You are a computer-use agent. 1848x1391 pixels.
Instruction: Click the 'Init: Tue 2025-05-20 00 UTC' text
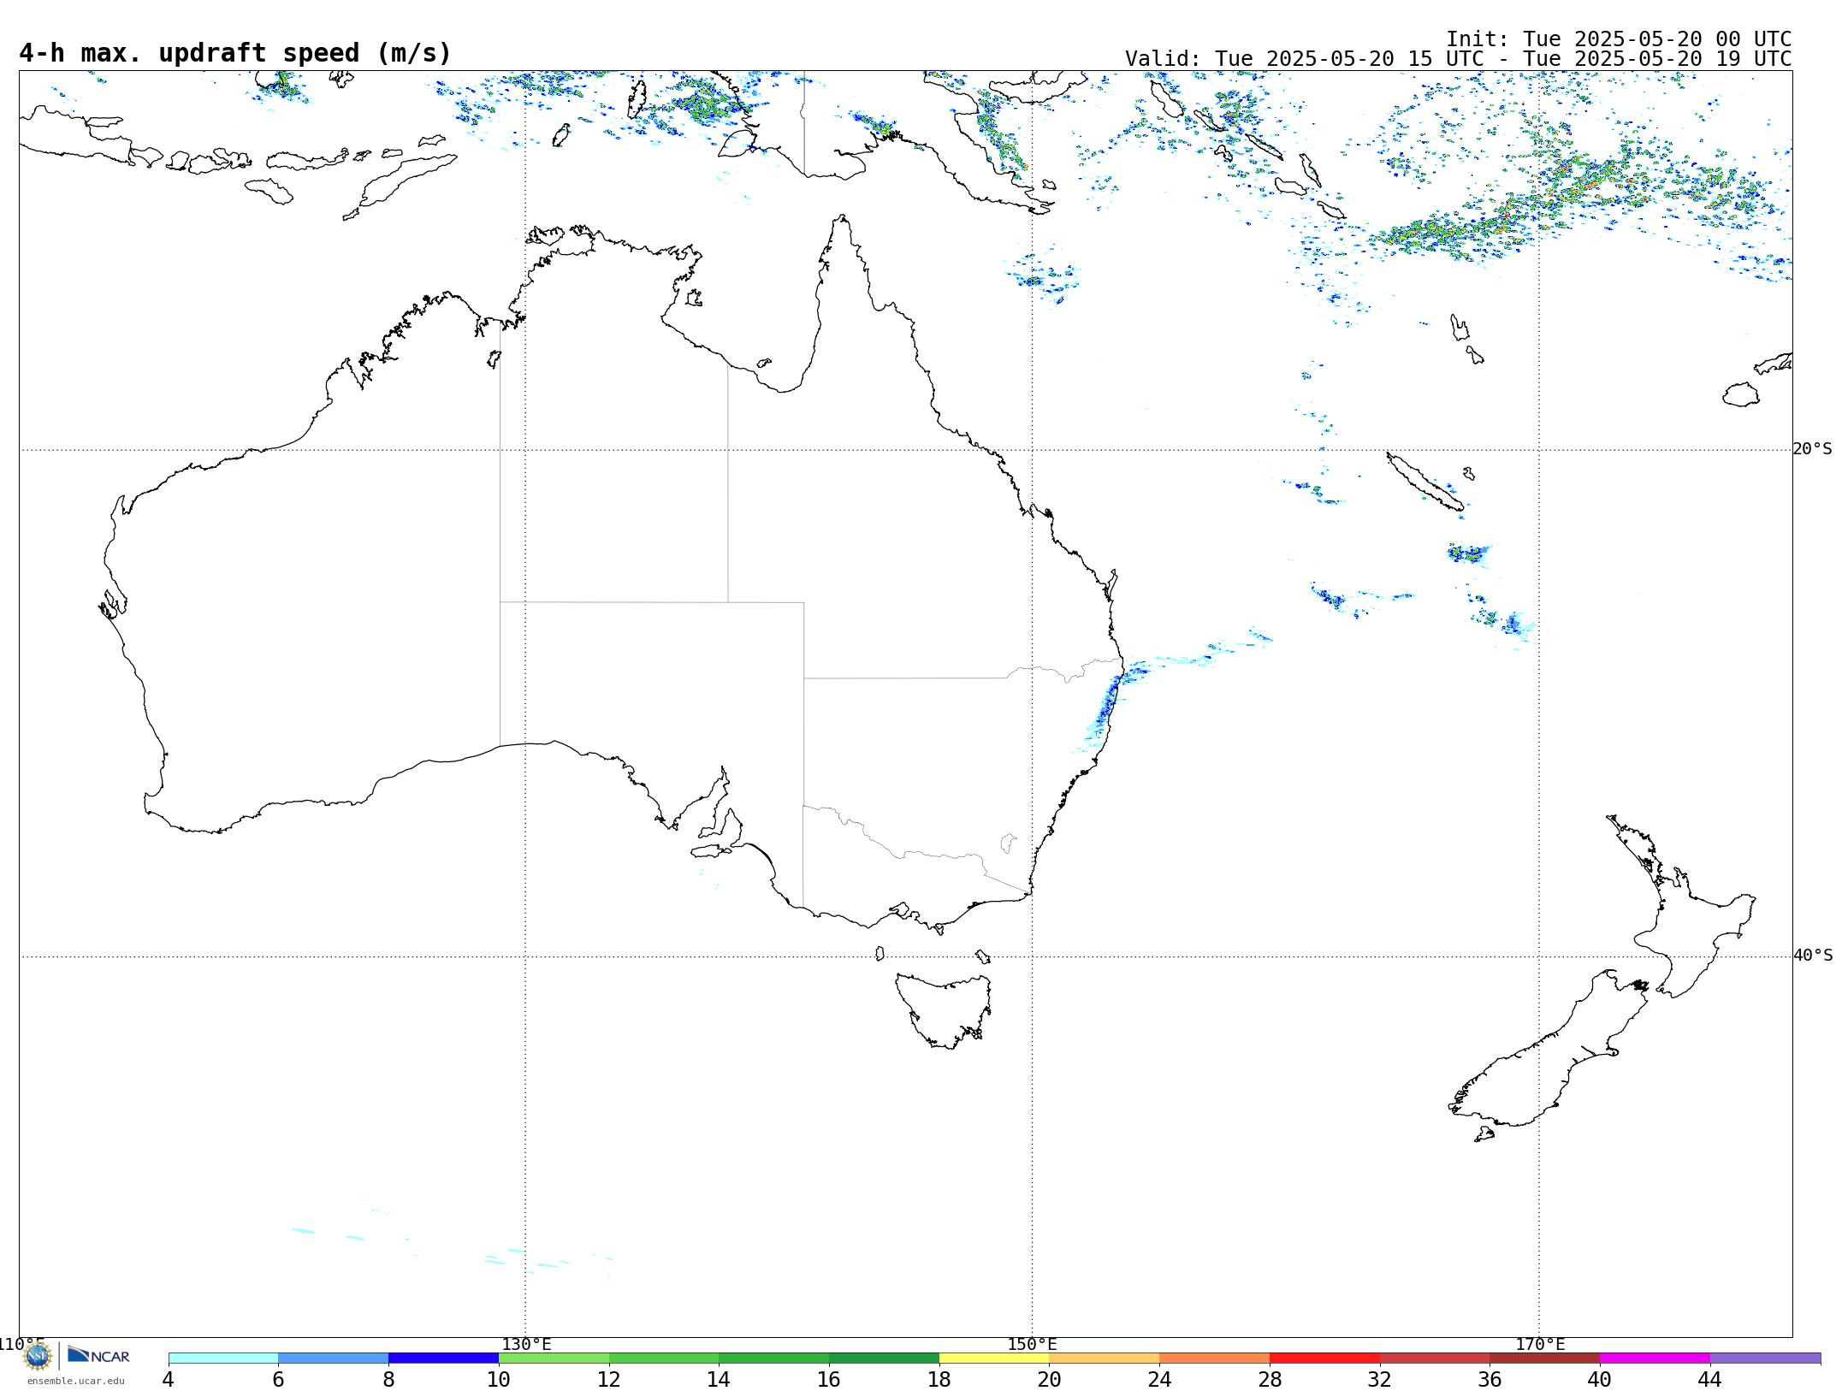pyautogui.click(x=1619, y=39)
